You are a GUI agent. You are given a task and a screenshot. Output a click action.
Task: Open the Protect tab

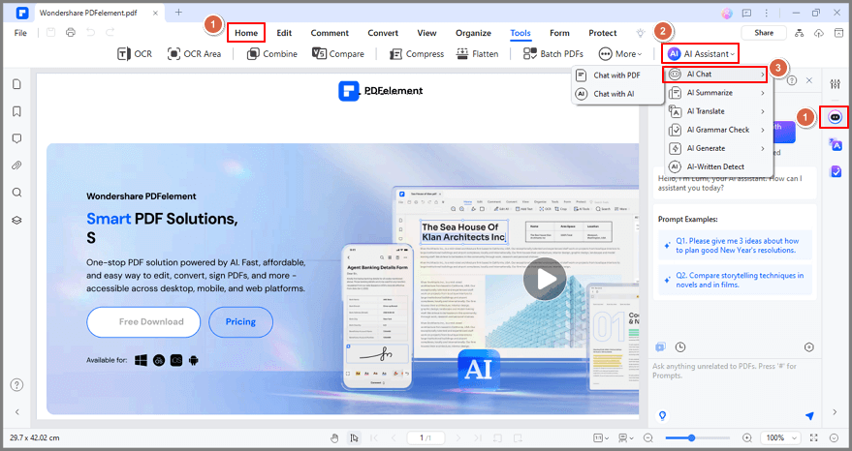tap(603, 33)
